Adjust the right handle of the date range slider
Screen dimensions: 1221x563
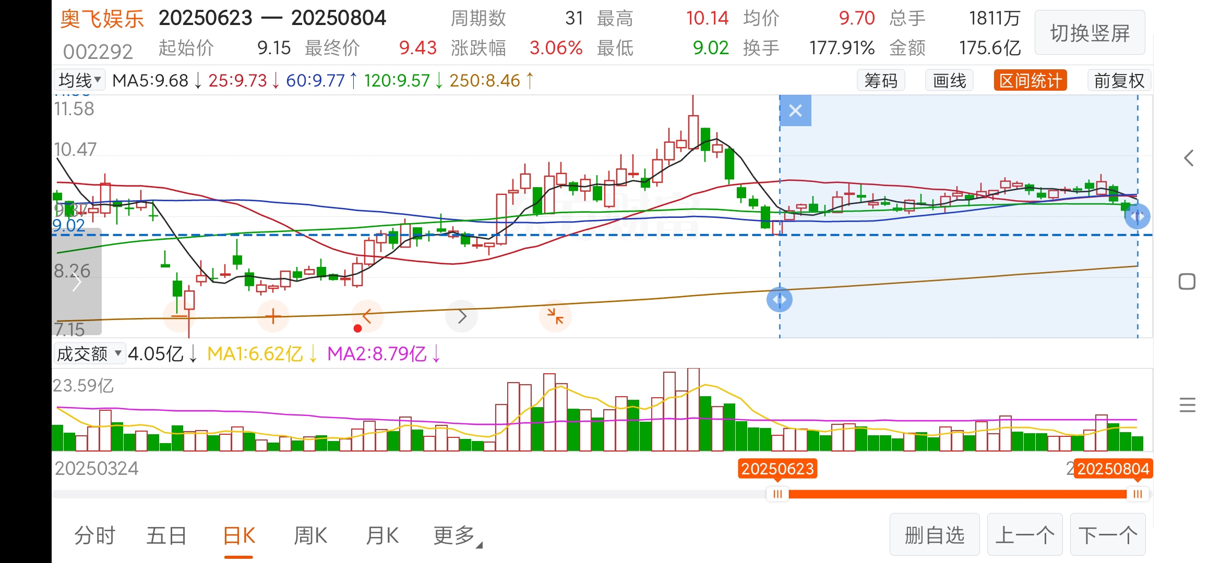(x=1138, y=494)
